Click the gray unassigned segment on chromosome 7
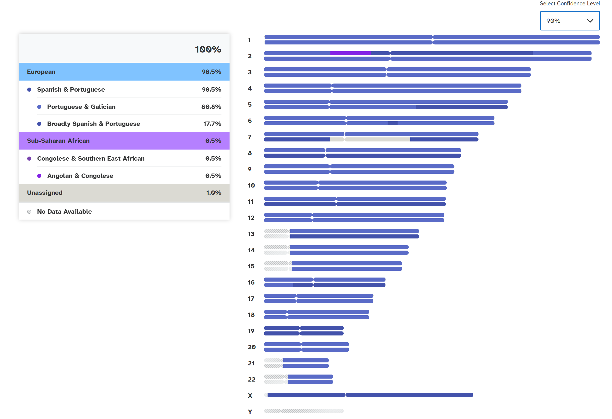This screenshot has height=419, width=612. coord(377,140)
